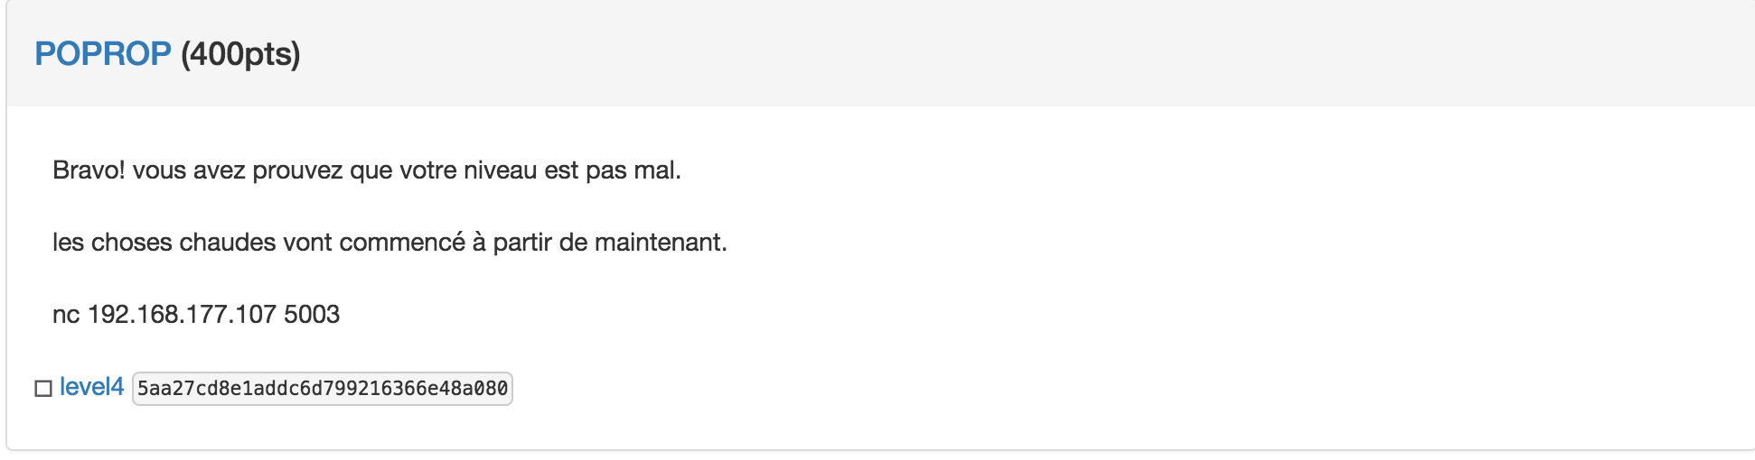Tick the checkbox beside level4

coord(43,389)
